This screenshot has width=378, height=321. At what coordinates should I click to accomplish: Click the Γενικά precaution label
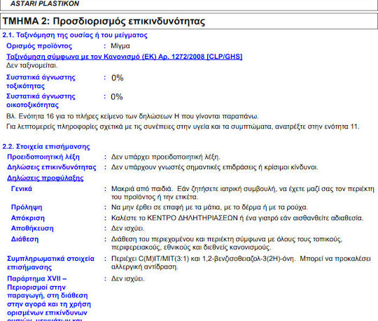(22, 189)
